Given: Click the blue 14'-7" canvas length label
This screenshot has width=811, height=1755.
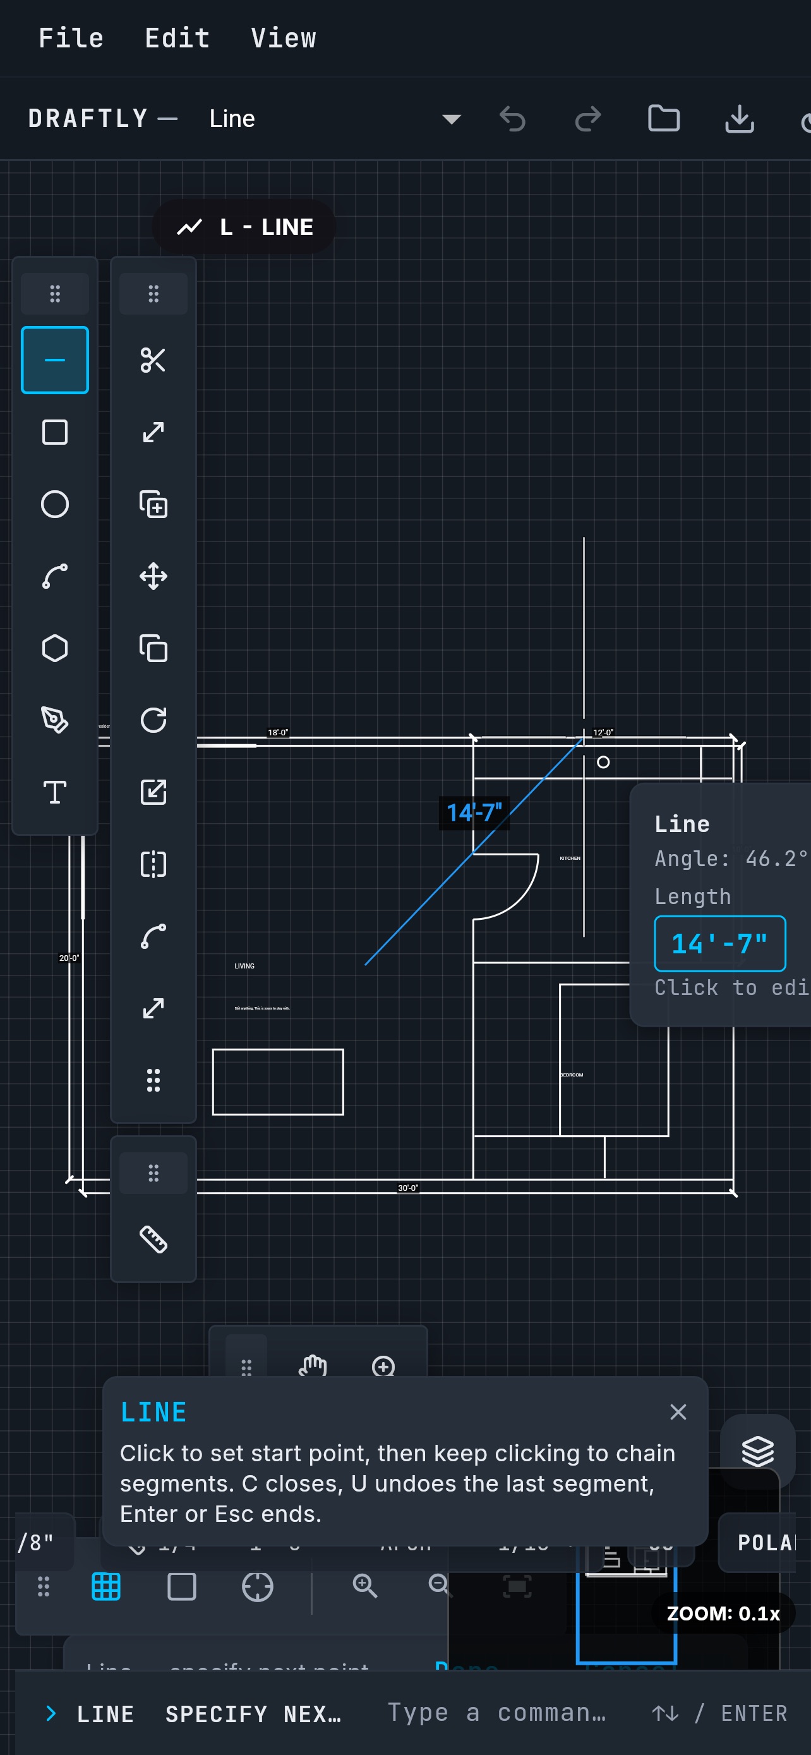Looking at the screenshot, I should click(474, 813).
